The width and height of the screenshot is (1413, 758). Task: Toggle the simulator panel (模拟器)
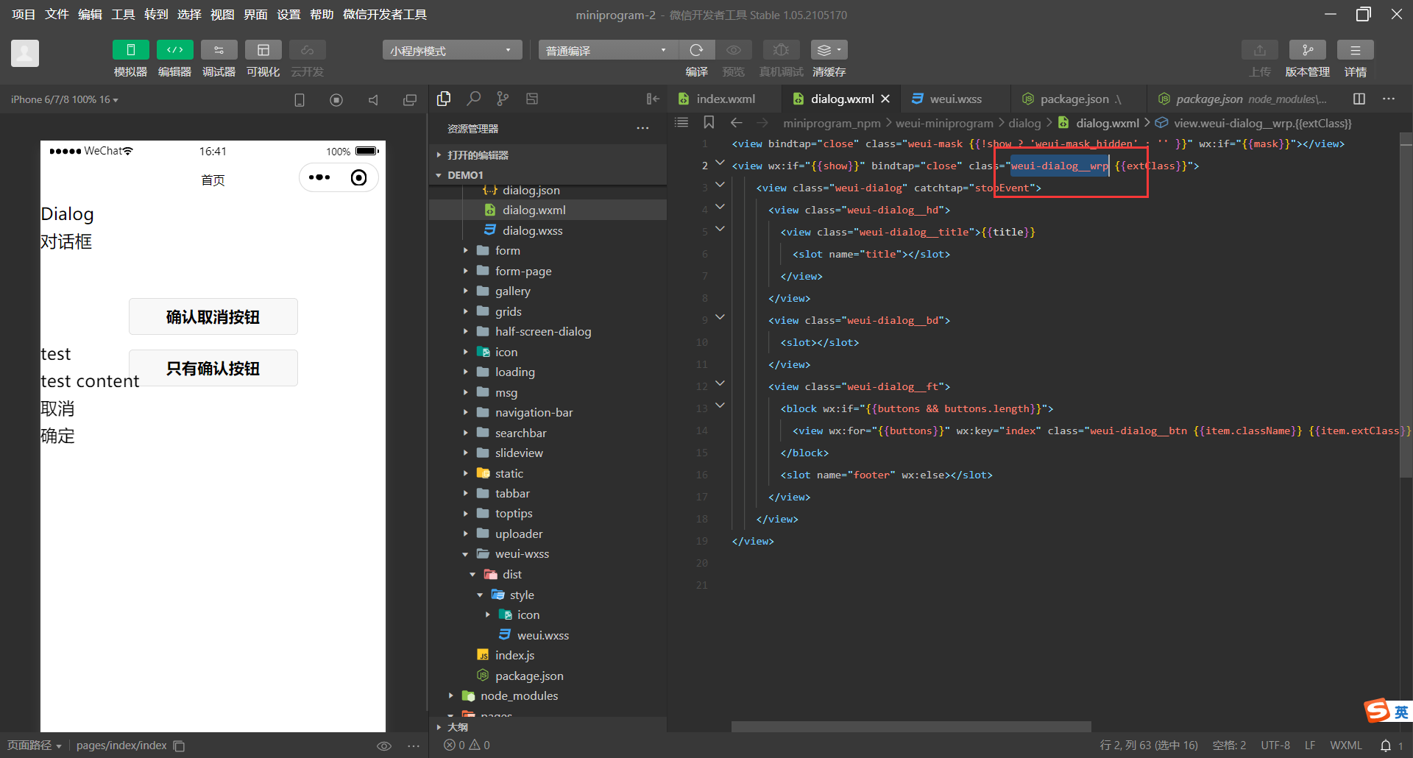(x=130, y=50)
